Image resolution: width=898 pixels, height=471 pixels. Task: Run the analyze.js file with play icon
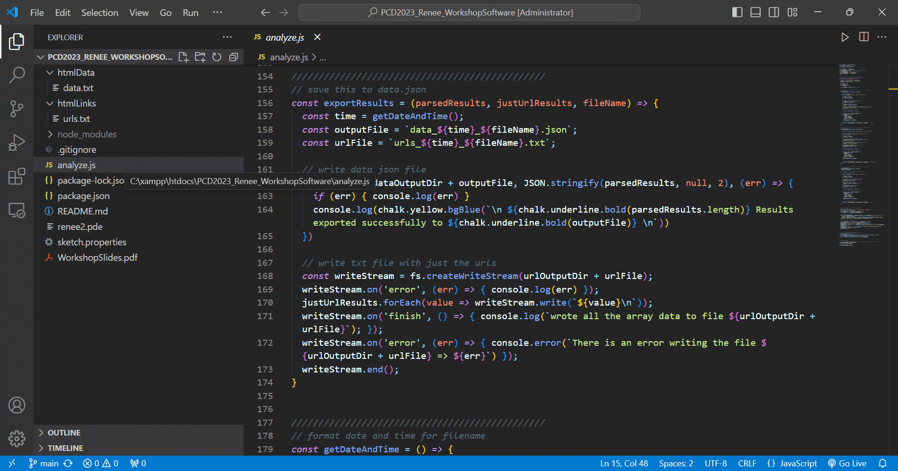[845, 37]
